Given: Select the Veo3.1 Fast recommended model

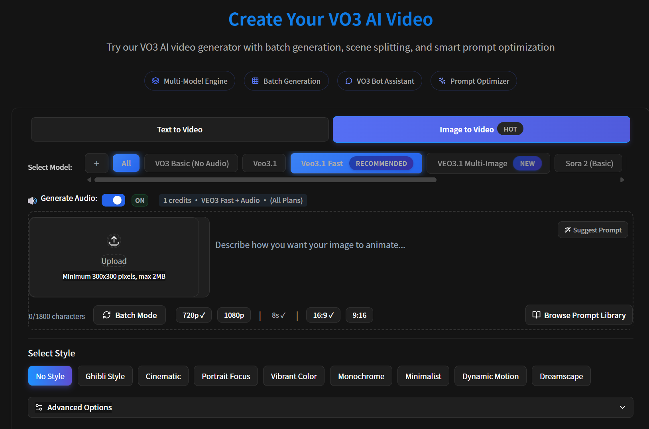Looking at the screenshot, I should [x=356, y=163].
